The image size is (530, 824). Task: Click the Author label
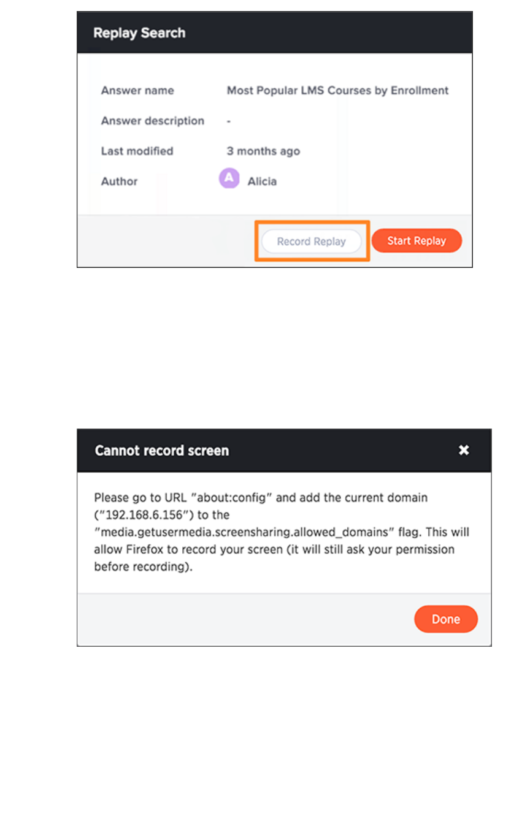119,181
